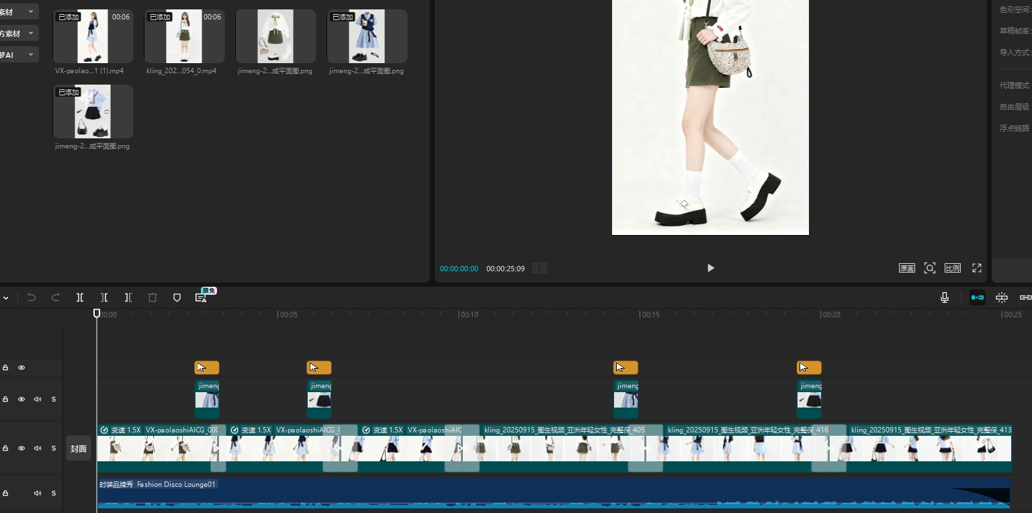Screen dimensions: 1032x513
Task: Select the first orange cursor sticker clip
Action: [x=207, y=368]
